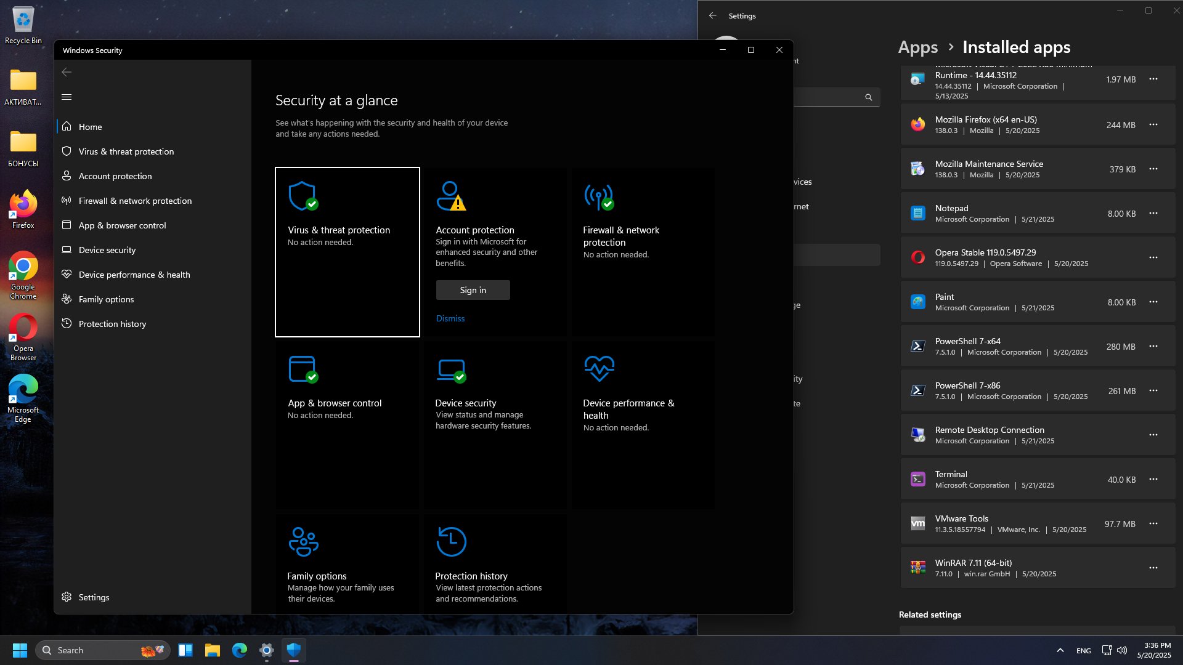Open Device performance & health heart icon

pyautogui.click(x=599, y=368)
